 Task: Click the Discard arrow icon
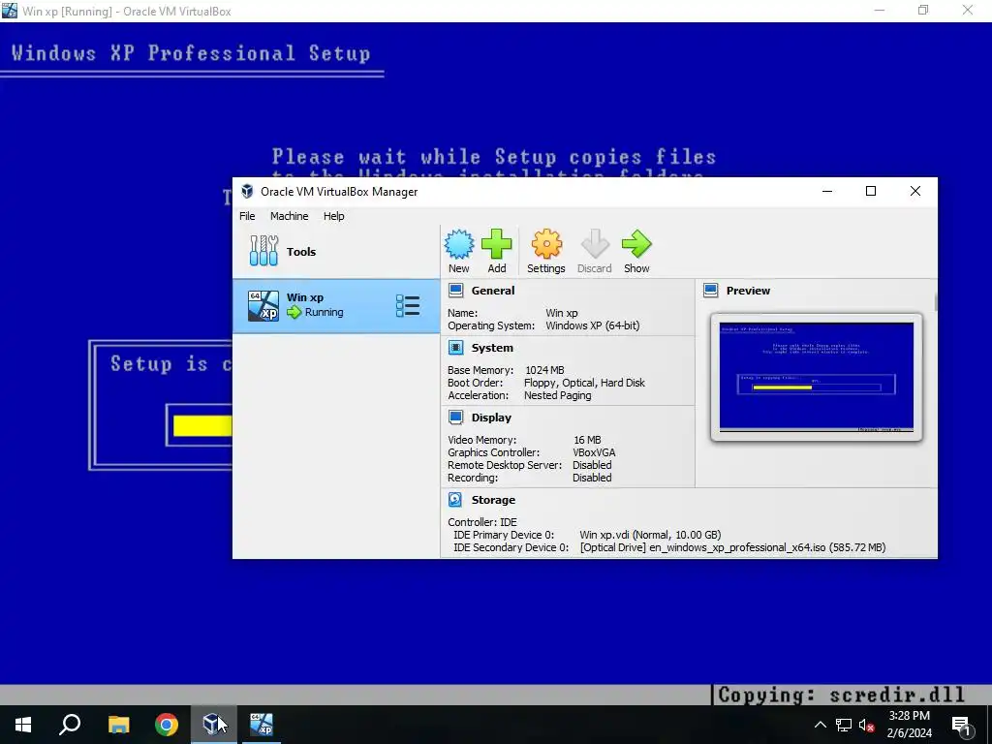pos(595,244)
